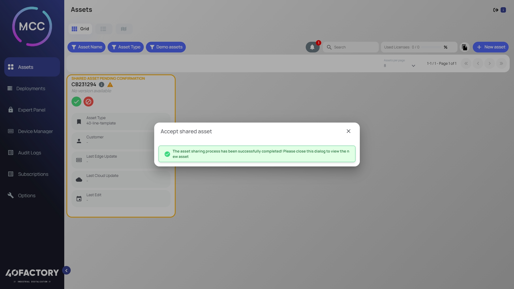This screenshot has height=289, width=514.
Task: Click the New asset button
Action: (490, 47)
